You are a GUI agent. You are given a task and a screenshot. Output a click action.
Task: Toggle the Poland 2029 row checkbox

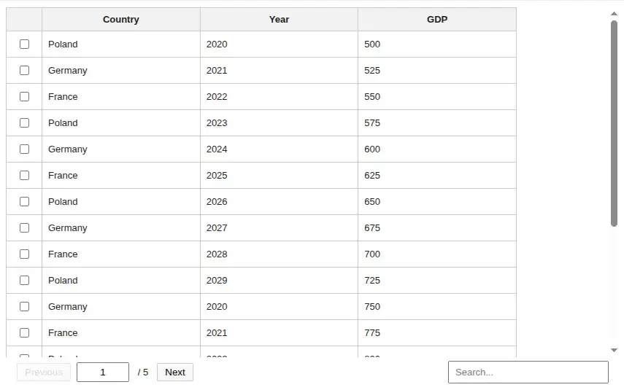[x=24, y=280]
